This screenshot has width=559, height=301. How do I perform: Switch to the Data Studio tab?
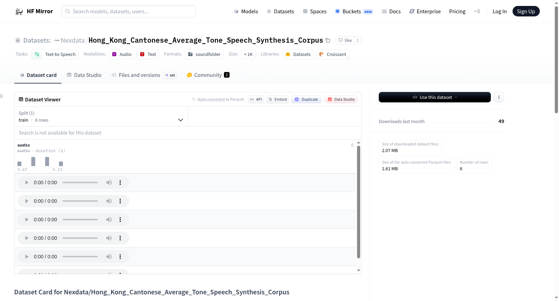[84, 75]
